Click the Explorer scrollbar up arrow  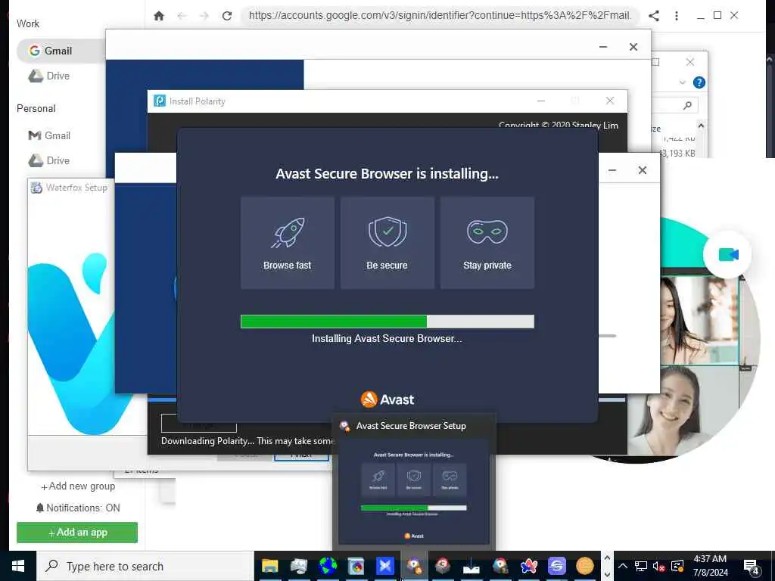700,126
